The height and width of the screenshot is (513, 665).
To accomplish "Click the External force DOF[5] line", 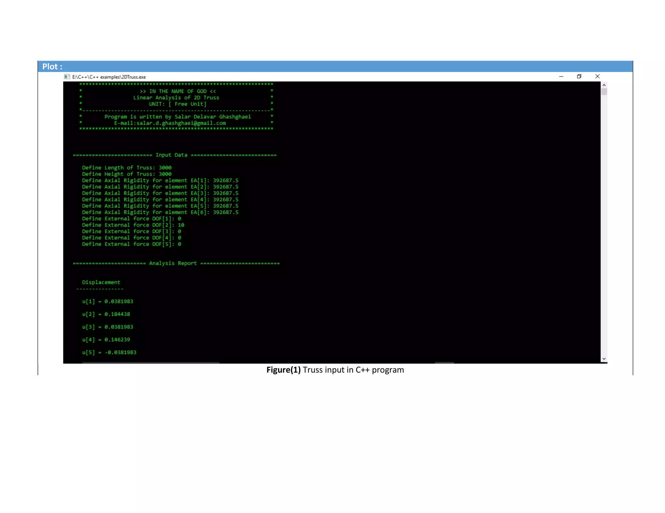I will pyautogui.click(x=132, y=244).
